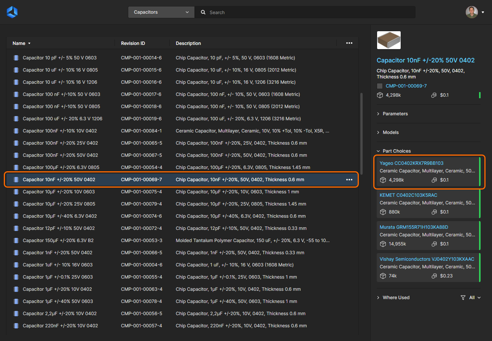Expand the Models section

point(390,132)
